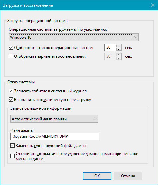
Task: Increase OS list display time with up arrow
Action: click(118, 46)
